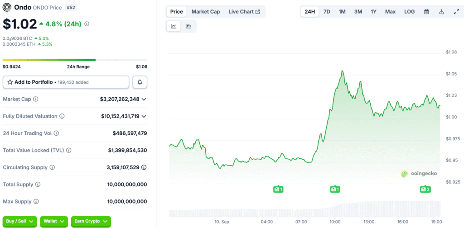
Task: Toggle LOG scale on chart
Action: [409, 12]
